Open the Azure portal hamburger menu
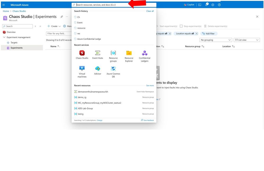This screenshot has height=171, width=264. (x=3, y=5)
